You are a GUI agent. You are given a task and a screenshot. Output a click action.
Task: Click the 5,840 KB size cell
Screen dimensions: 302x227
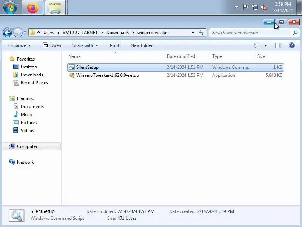(274, 75)
